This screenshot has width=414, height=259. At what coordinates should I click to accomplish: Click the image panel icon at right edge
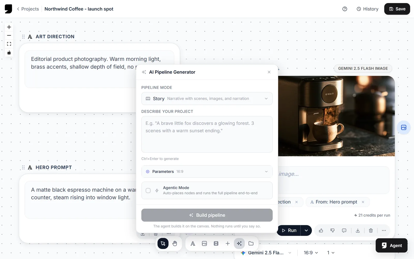pos(404,127)
